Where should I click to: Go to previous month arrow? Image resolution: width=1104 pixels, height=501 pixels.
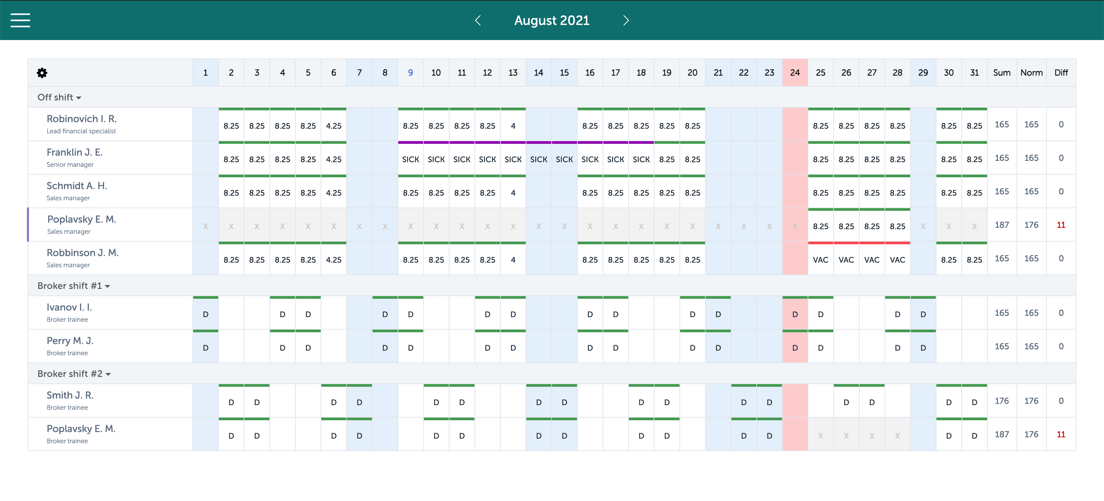(x=478, y=20)
